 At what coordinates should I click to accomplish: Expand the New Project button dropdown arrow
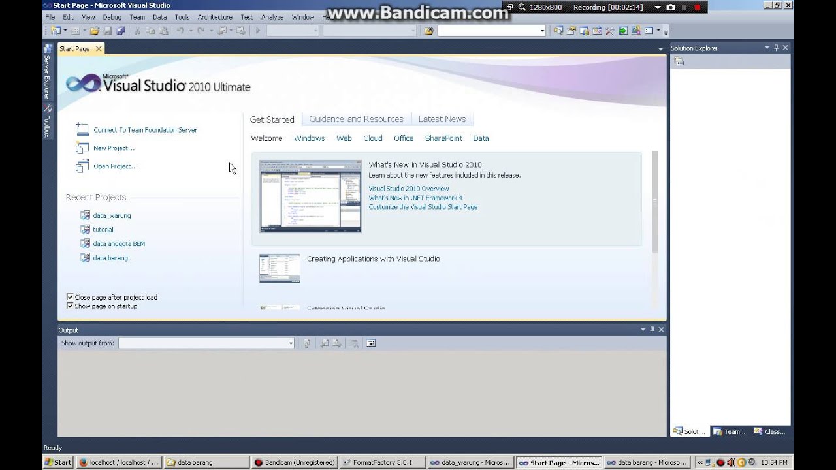[x=65, y=31]
